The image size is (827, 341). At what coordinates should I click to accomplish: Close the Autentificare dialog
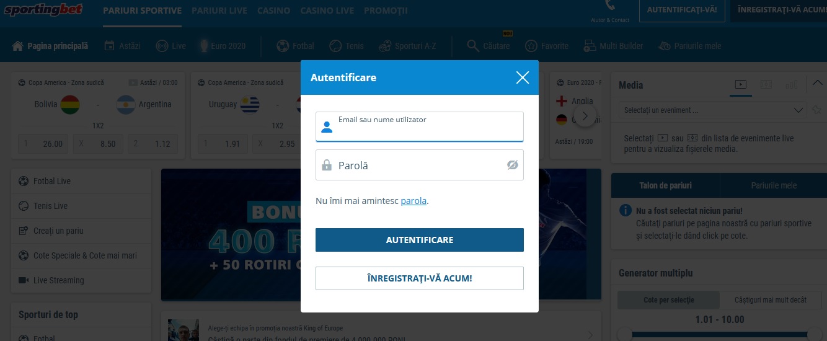tap(523, 77)
